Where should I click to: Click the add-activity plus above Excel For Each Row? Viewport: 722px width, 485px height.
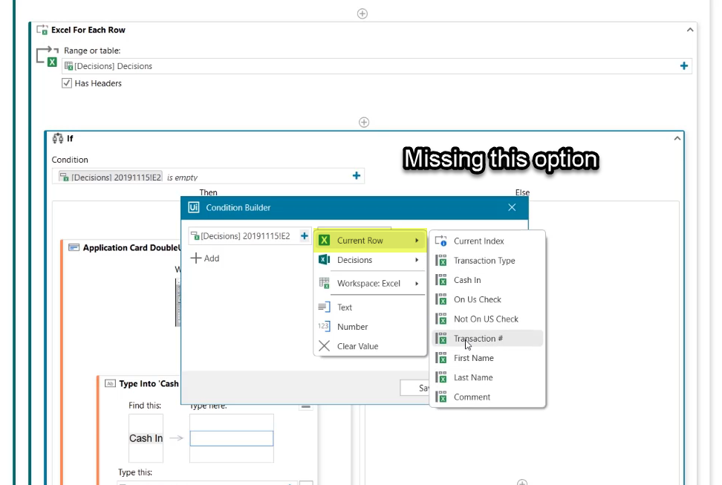362,14
